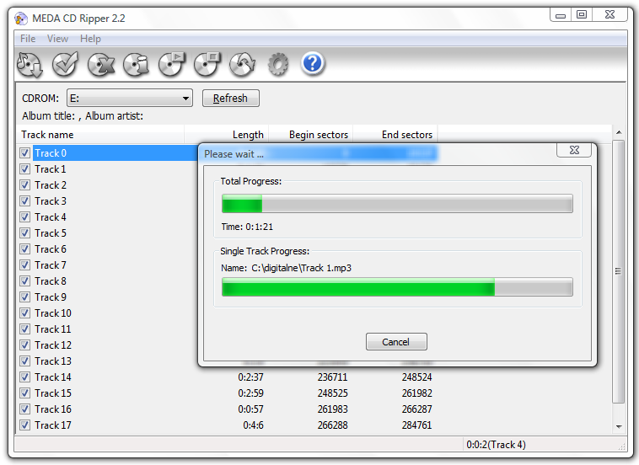Sort by the Track name column header
Screen dimensions: 639x465
pos(100,135)
